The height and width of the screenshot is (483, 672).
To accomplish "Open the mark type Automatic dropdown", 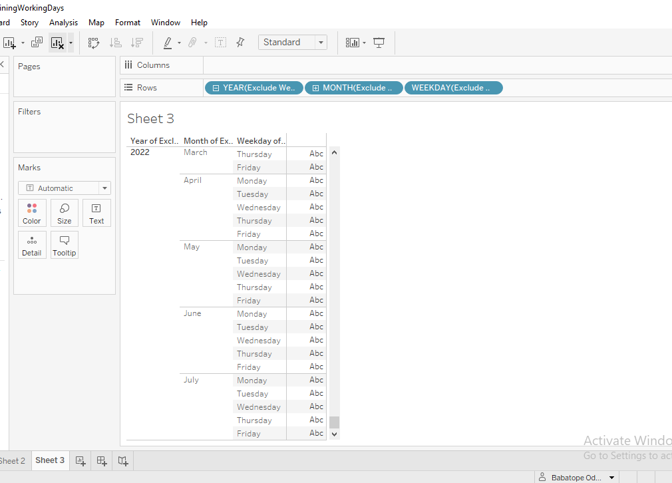I will 104,188.
